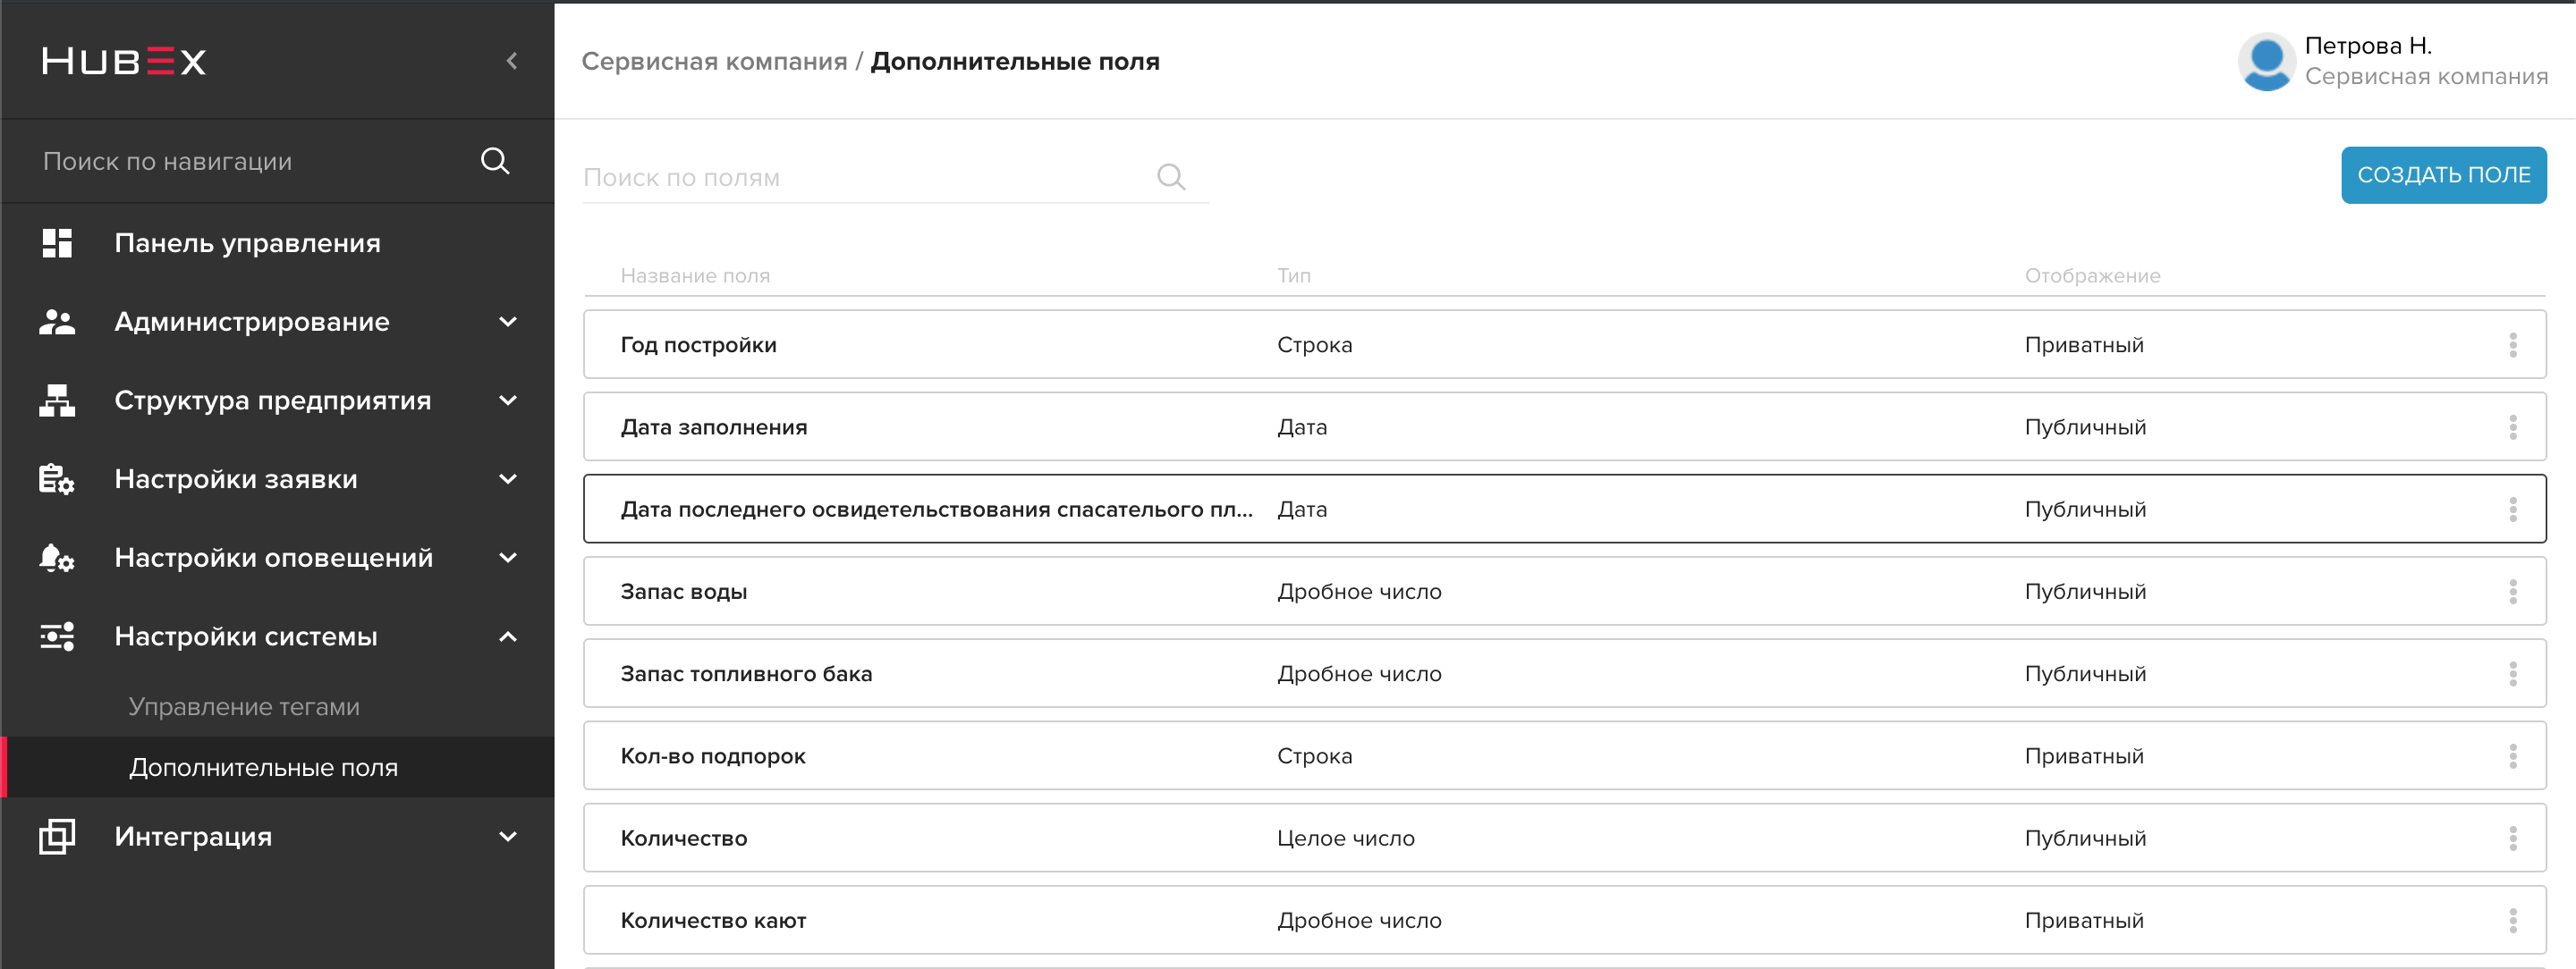Click the СОЗДАТЬ ПОЛЕ button
The height and width of the screenshot is (969, 2576).
click(2443, 175)
